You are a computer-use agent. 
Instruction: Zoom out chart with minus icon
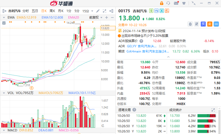pos(112,17)
